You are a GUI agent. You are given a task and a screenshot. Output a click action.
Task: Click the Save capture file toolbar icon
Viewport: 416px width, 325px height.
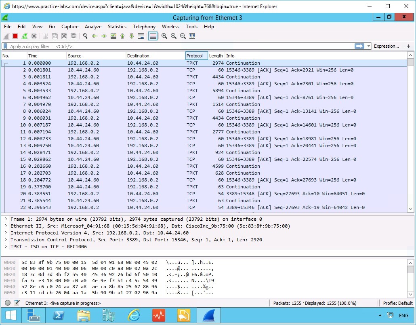coord(55,36)
